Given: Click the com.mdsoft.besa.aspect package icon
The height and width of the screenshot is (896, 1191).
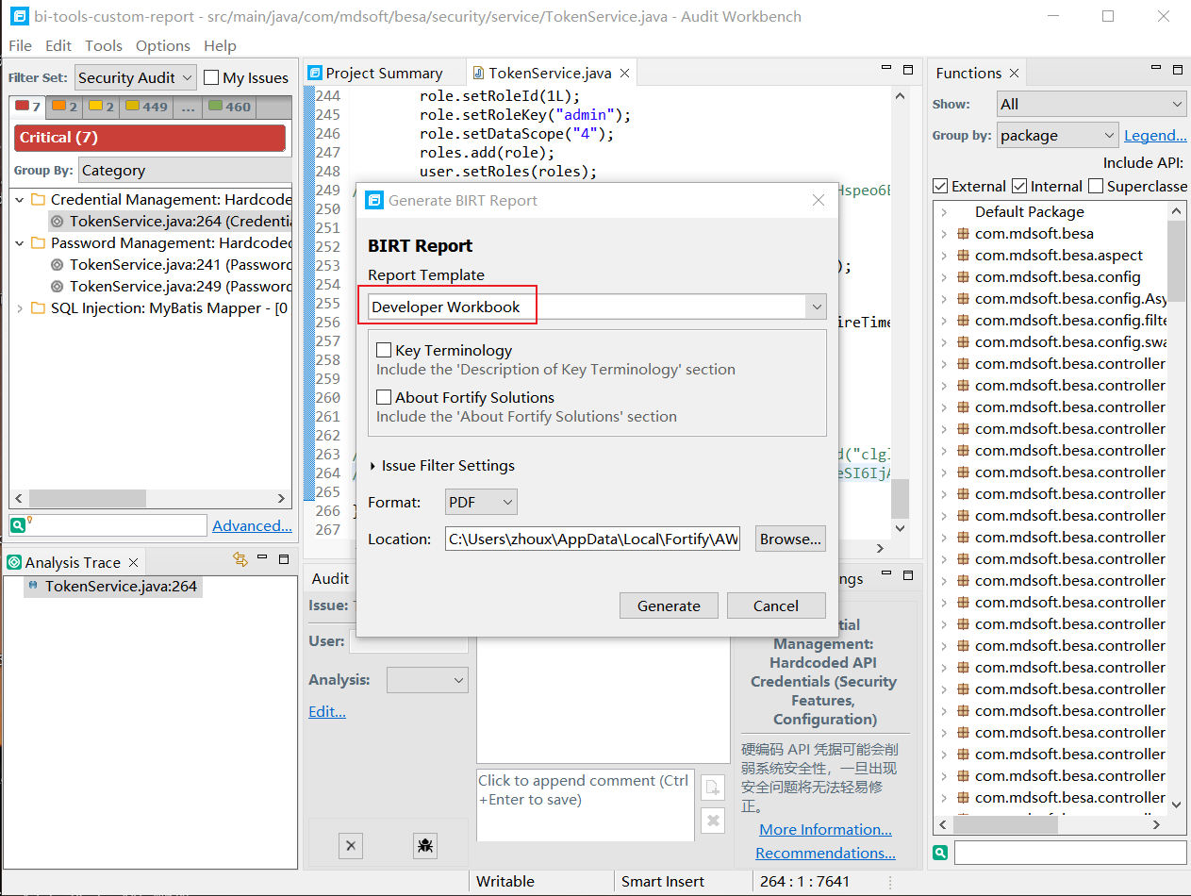Looking at the screenshot, I should (x=963, y=256).
